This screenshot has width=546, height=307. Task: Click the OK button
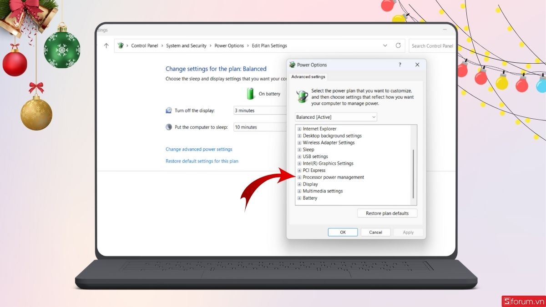[343, 232]
